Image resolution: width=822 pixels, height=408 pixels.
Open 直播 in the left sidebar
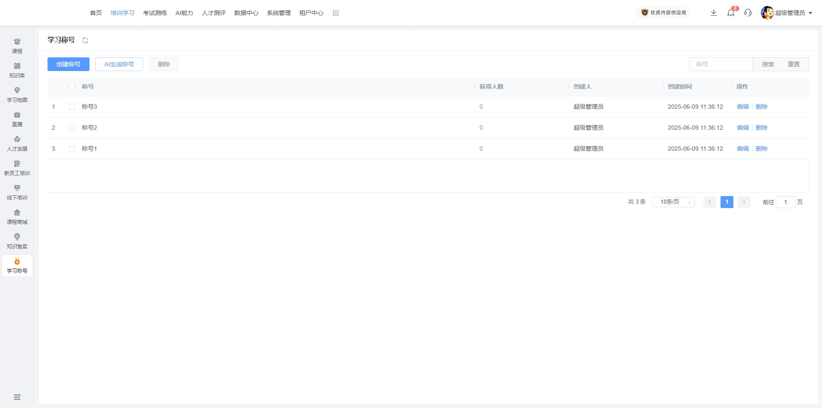tap(17, 119)
